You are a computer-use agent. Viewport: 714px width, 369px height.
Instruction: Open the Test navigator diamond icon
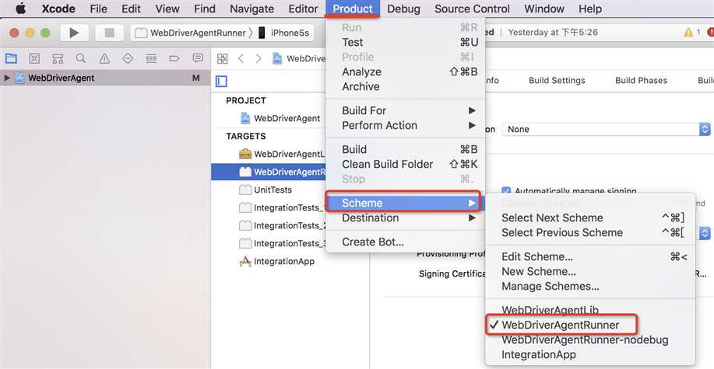128,58
